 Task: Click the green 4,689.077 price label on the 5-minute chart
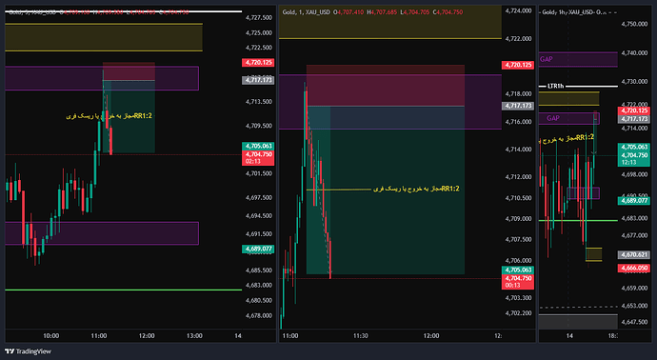pos(258,249)
